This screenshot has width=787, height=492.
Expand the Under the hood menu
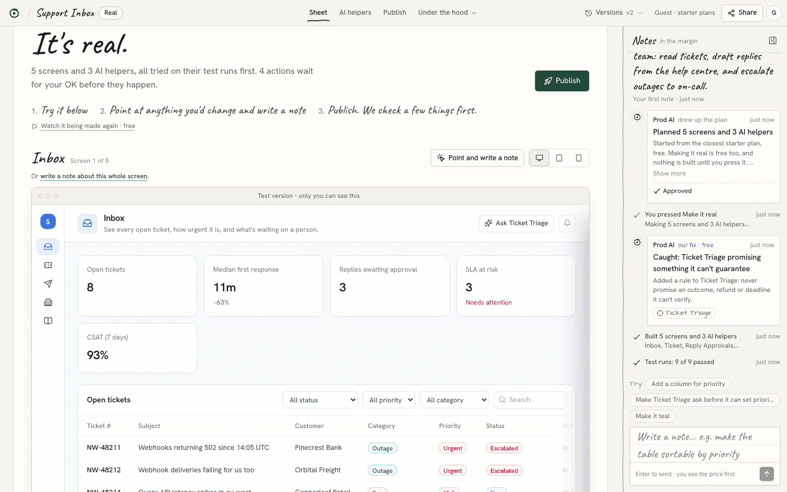tap(447, 13)
